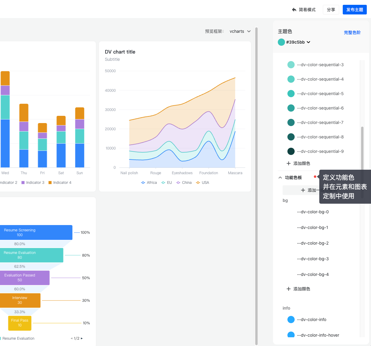Select the dv-color-info blue swatch
This screenshot has height=346, width=371.
291,320
